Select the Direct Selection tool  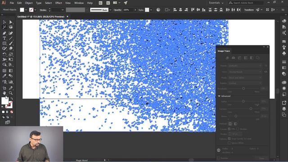(11, 22)
